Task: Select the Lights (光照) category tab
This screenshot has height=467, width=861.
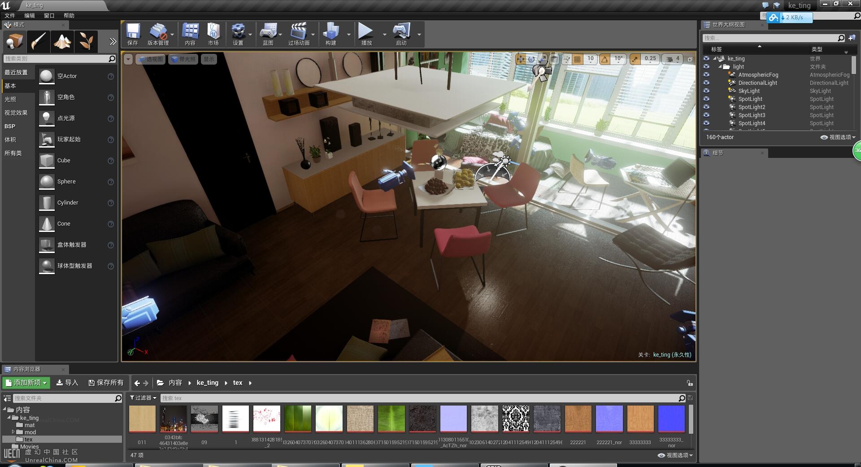Action: point(18,99)
